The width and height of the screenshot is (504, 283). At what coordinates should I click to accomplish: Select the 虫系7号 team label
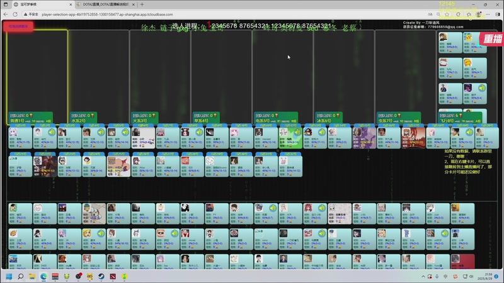pyautogui.click(x=399, y=118)
